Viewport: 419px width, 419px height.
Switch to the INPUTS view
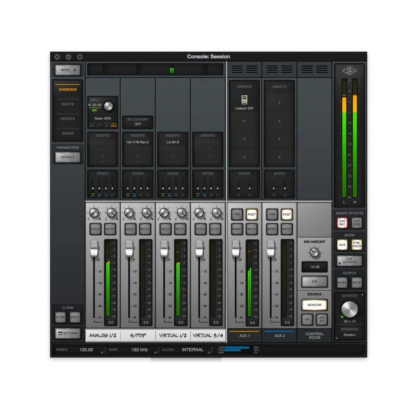[x=67, y=104]
